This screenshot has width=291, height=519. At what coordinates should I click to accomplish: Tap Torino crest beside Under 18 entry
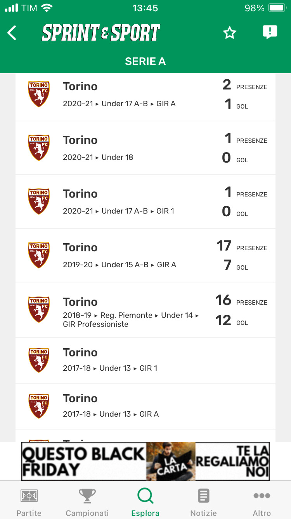click(39, 148)
